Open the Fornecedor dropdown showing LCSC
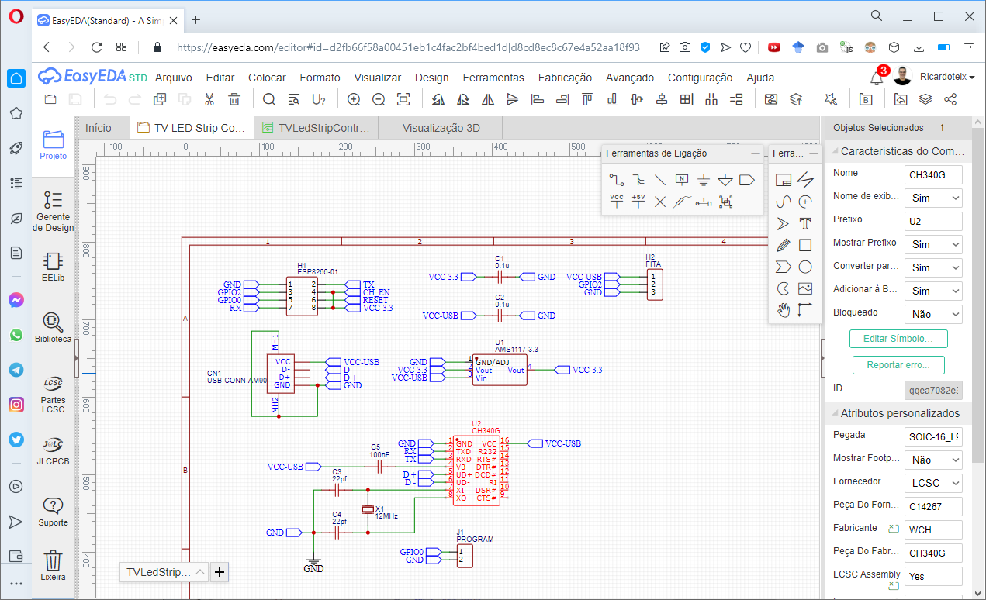 pyautogui.click(x=933, y=483)
